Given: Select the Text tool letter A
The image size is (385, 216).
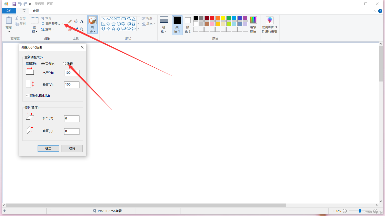Looking at the screenshot, I should [x=82, y=21].
